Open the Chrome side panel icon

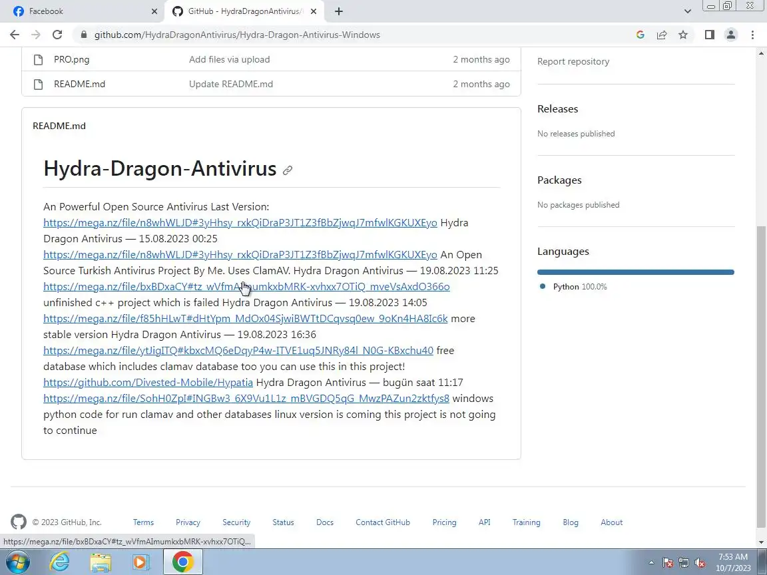click(710, 35)
